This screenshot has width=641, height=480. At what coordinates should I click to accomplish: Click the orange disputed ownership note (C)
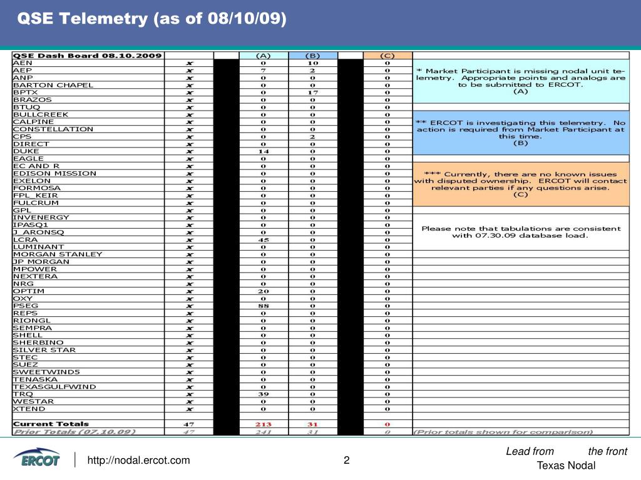coord(521,184)
